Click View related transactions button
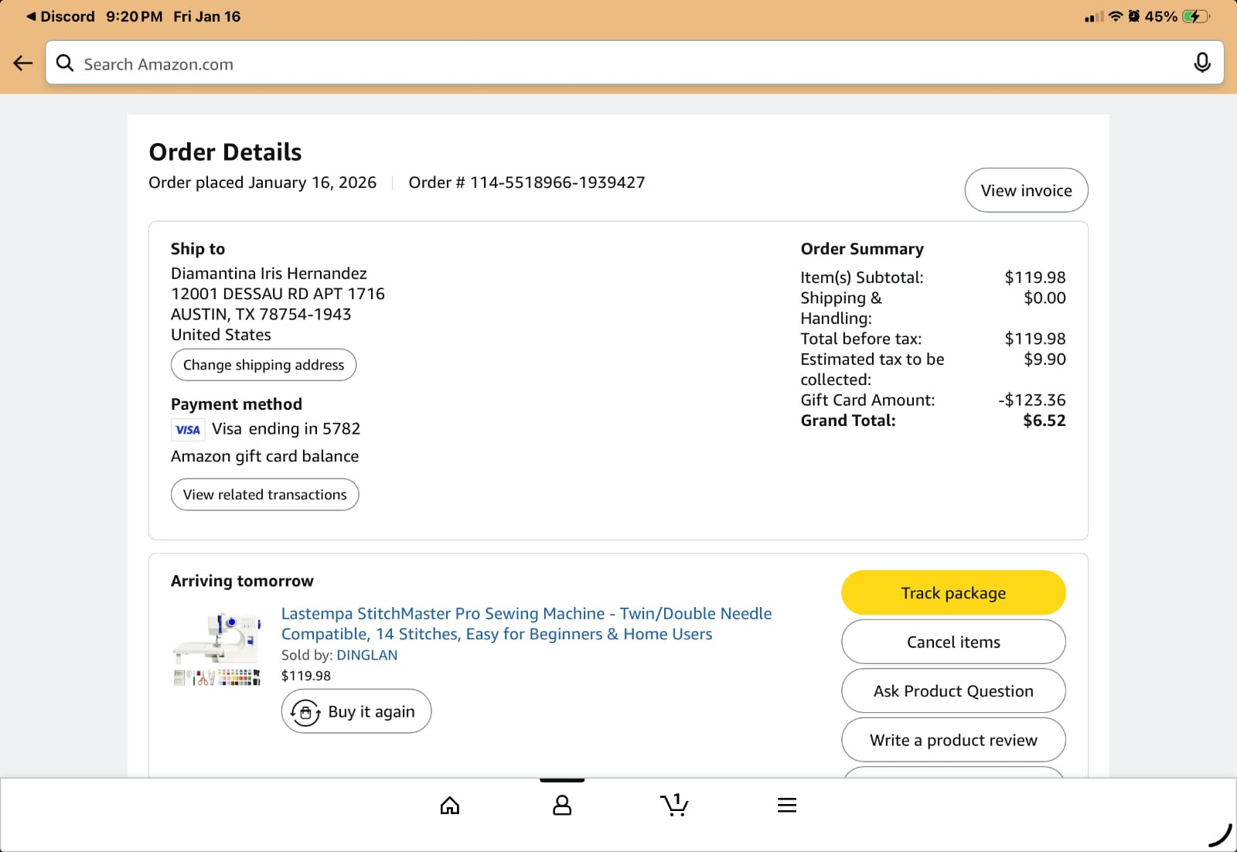1237x852 pixels. click(265, 495)
